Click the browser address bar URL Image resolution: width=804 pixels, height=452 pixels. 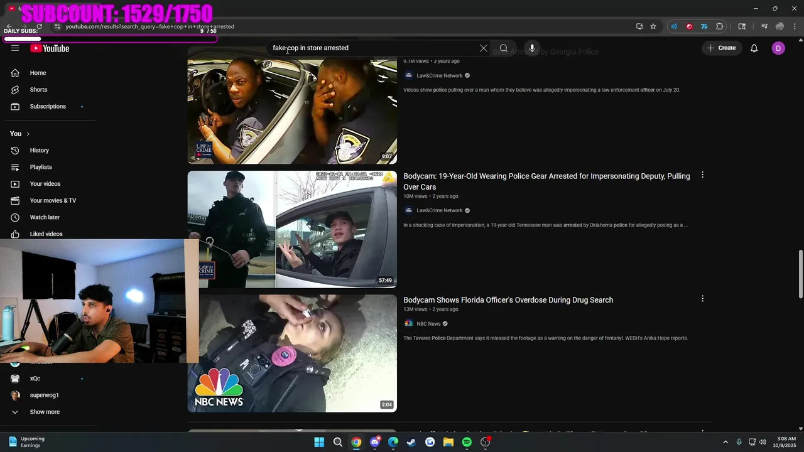(149, 26)
